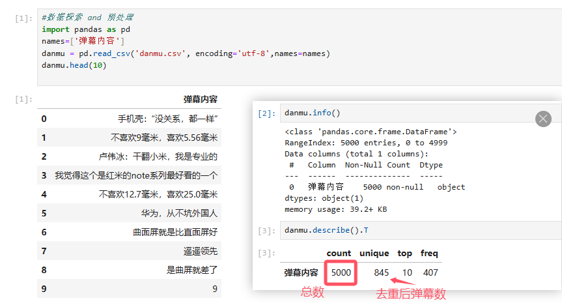Click the red 去重后弹幕数 annotation label
This screenshot has width=562, height=307.
[411, 294]
